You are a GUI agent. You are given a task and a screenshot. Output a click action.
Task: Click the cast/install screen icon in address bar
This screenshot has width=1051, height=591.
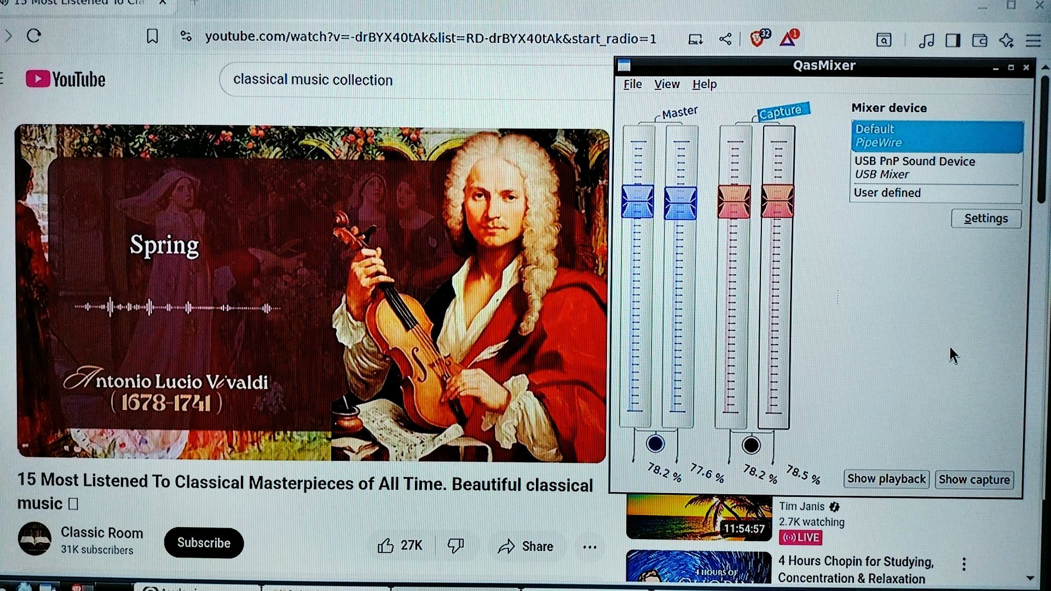click(695, 39)
